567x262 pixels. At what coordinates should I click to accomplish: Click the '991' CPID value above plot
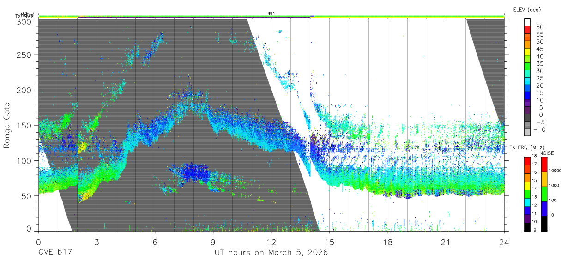(x=271, y=14)
